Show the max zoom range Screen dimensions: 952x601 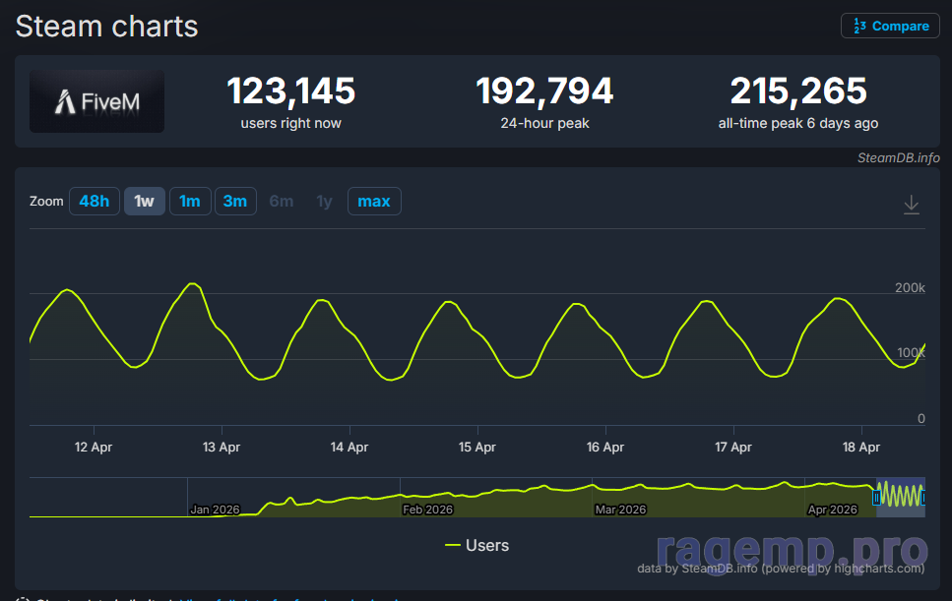[374, 201]
